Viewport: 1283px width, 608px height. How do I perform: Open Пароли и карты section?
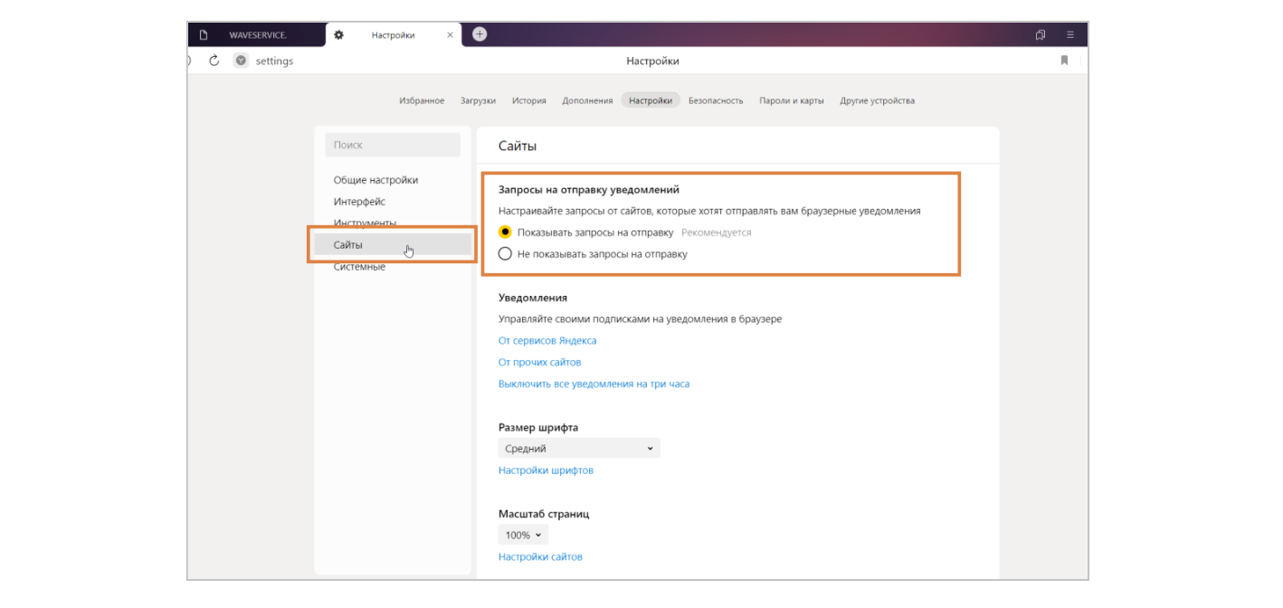[792, 100]
